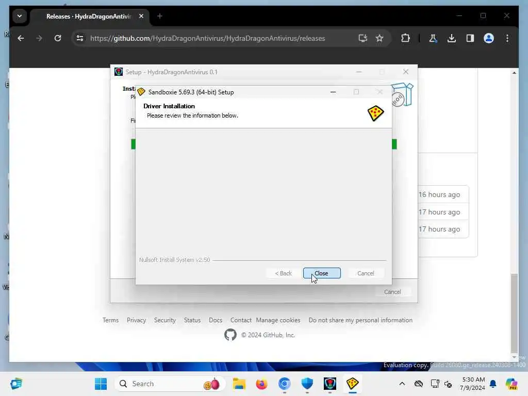Switch to HydraDragonAntivirus setup taskbar icon
The width and height of the screenshot is (528, 396).
click(x=330, y=384)
